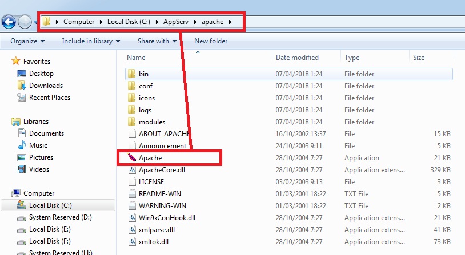465x255 pixels.
Task: Click the Libraries icon in navigation pane
Action: point(16,122)
